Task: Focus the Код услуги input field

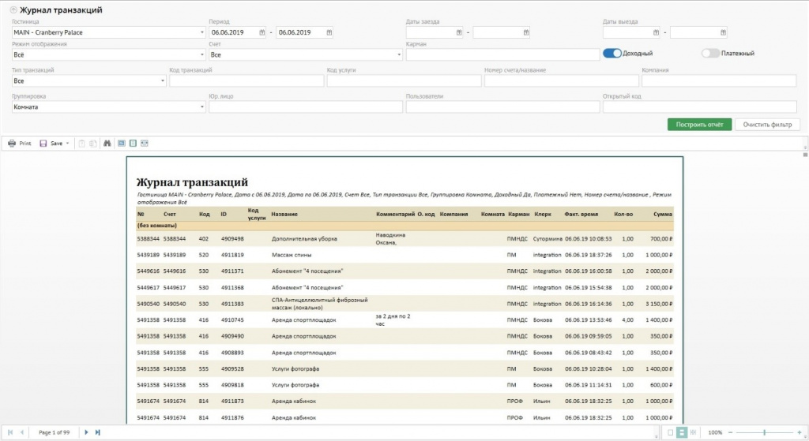Action: click(x=404, y=81)
